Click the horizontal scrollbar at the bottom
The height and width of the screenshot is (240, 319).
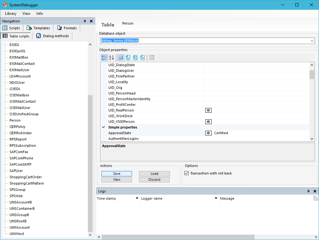[178, 237]
